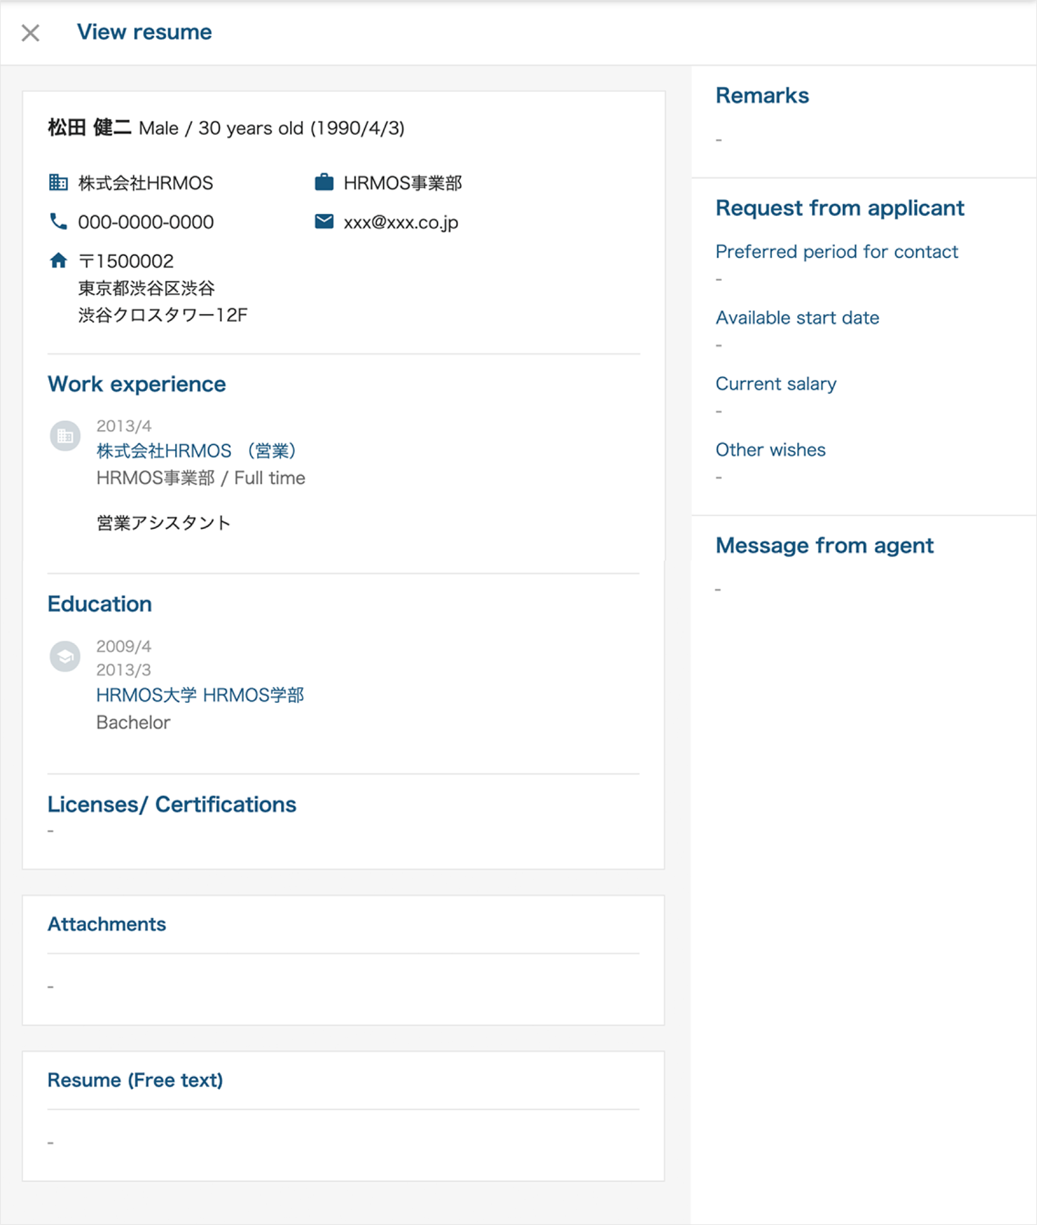Open the HRMOS大学 HRMOS学部 education entry
1037x1225 pixels.
click(x=200, y=696)
